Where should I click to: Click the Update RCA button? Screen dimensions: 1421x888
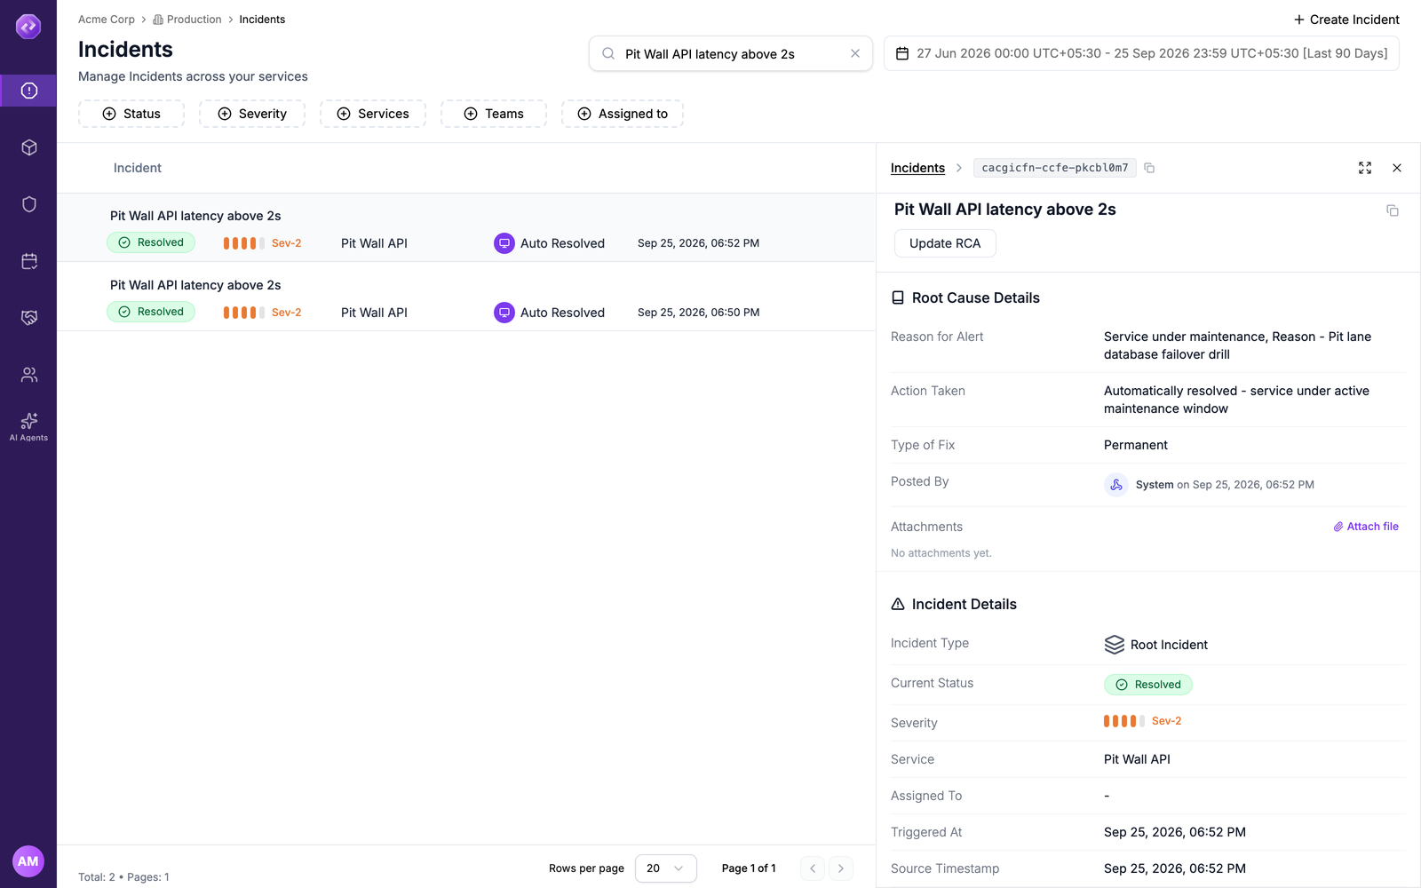point(945,243)
